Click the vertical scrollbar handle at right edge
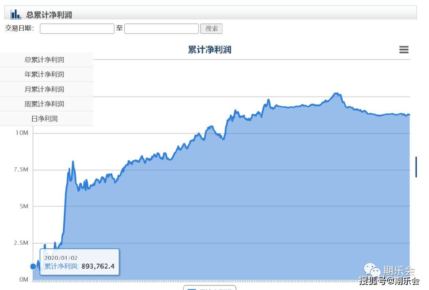Viewport: 429px width, 290px height. point(416,167)
